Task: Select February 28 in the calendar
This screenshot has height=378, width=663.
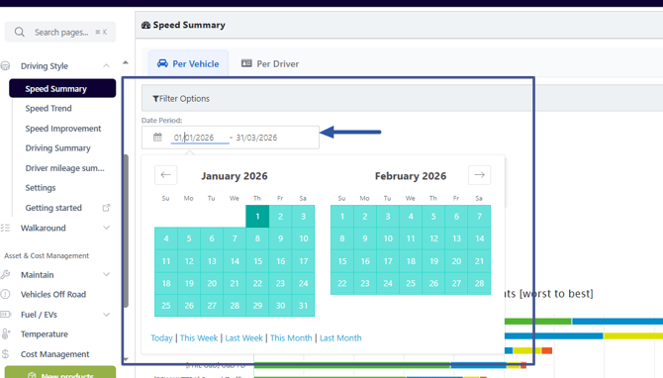Action: pos(480,283)
